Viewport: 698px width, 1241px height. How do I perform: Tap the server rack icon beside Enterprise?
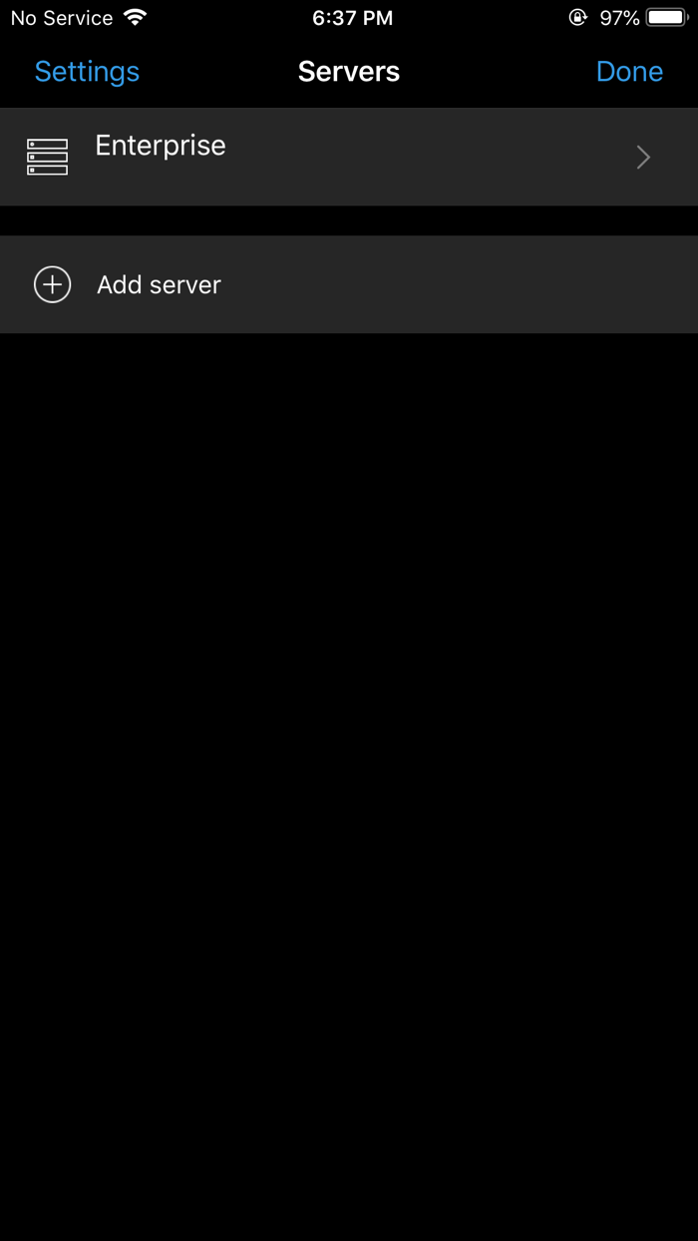pyautogui.click(x=47, y=157)
